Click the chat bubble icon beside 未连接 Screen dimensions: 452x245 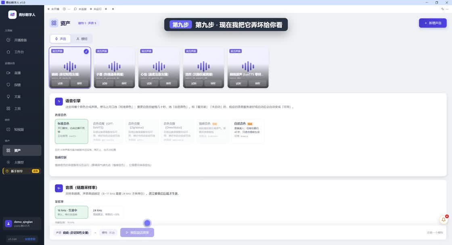(75, 9)
